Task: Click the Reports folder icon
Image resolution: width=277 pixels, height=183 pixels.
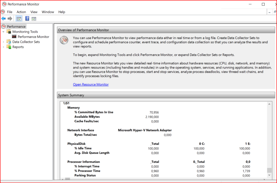Action: coord(9,47)
